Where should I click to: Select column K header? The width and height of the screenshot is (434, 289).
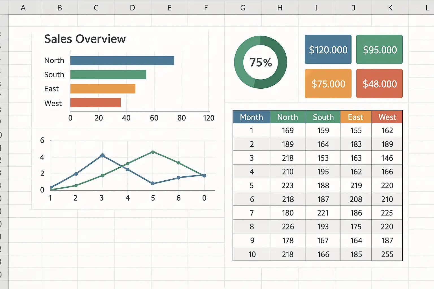pyautogui.click(x=390, y=8)
